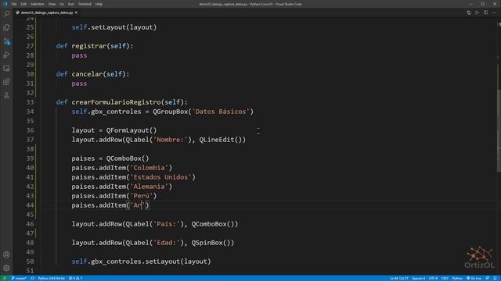Open the Selection menu
Screen dimensions: 501x281
click(38, 4)
